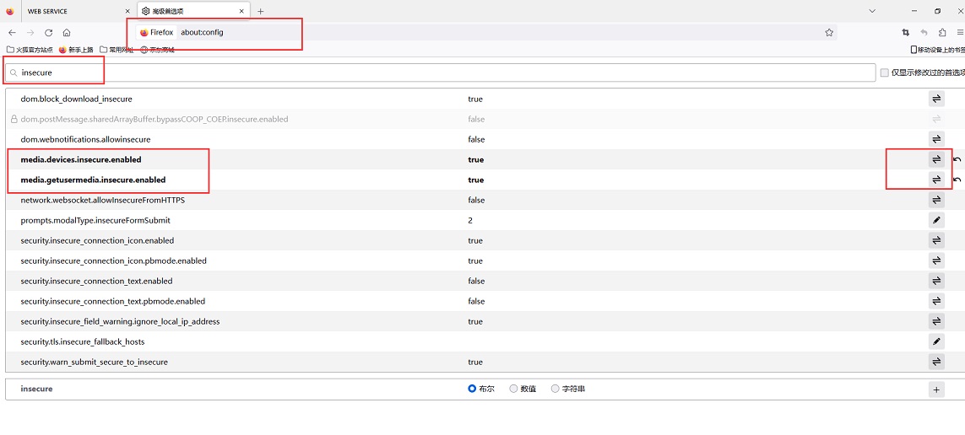
Task: Select security.insecure_connection_icon.enabled preference name
Action: tap(97, 240)
